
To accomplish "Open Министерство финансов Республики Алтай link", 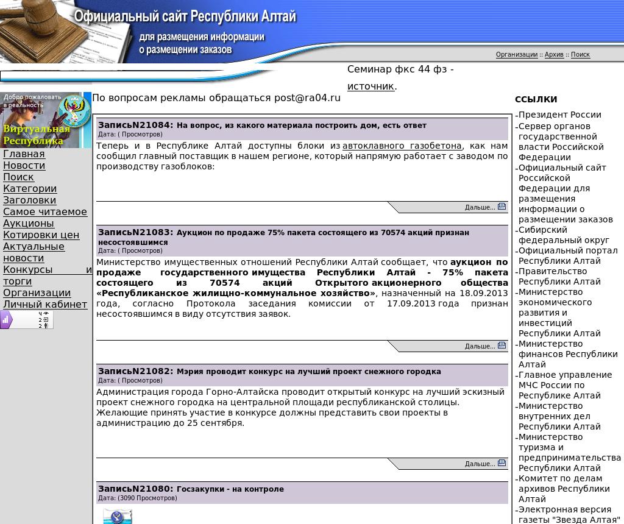I will 568,354.
